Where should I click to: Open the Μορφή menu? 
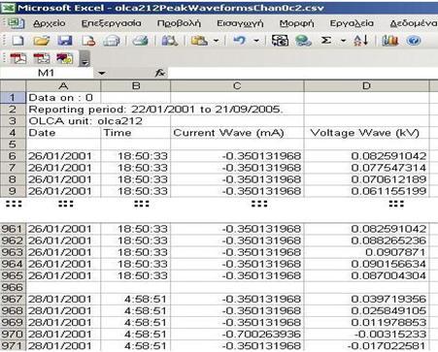296,23
